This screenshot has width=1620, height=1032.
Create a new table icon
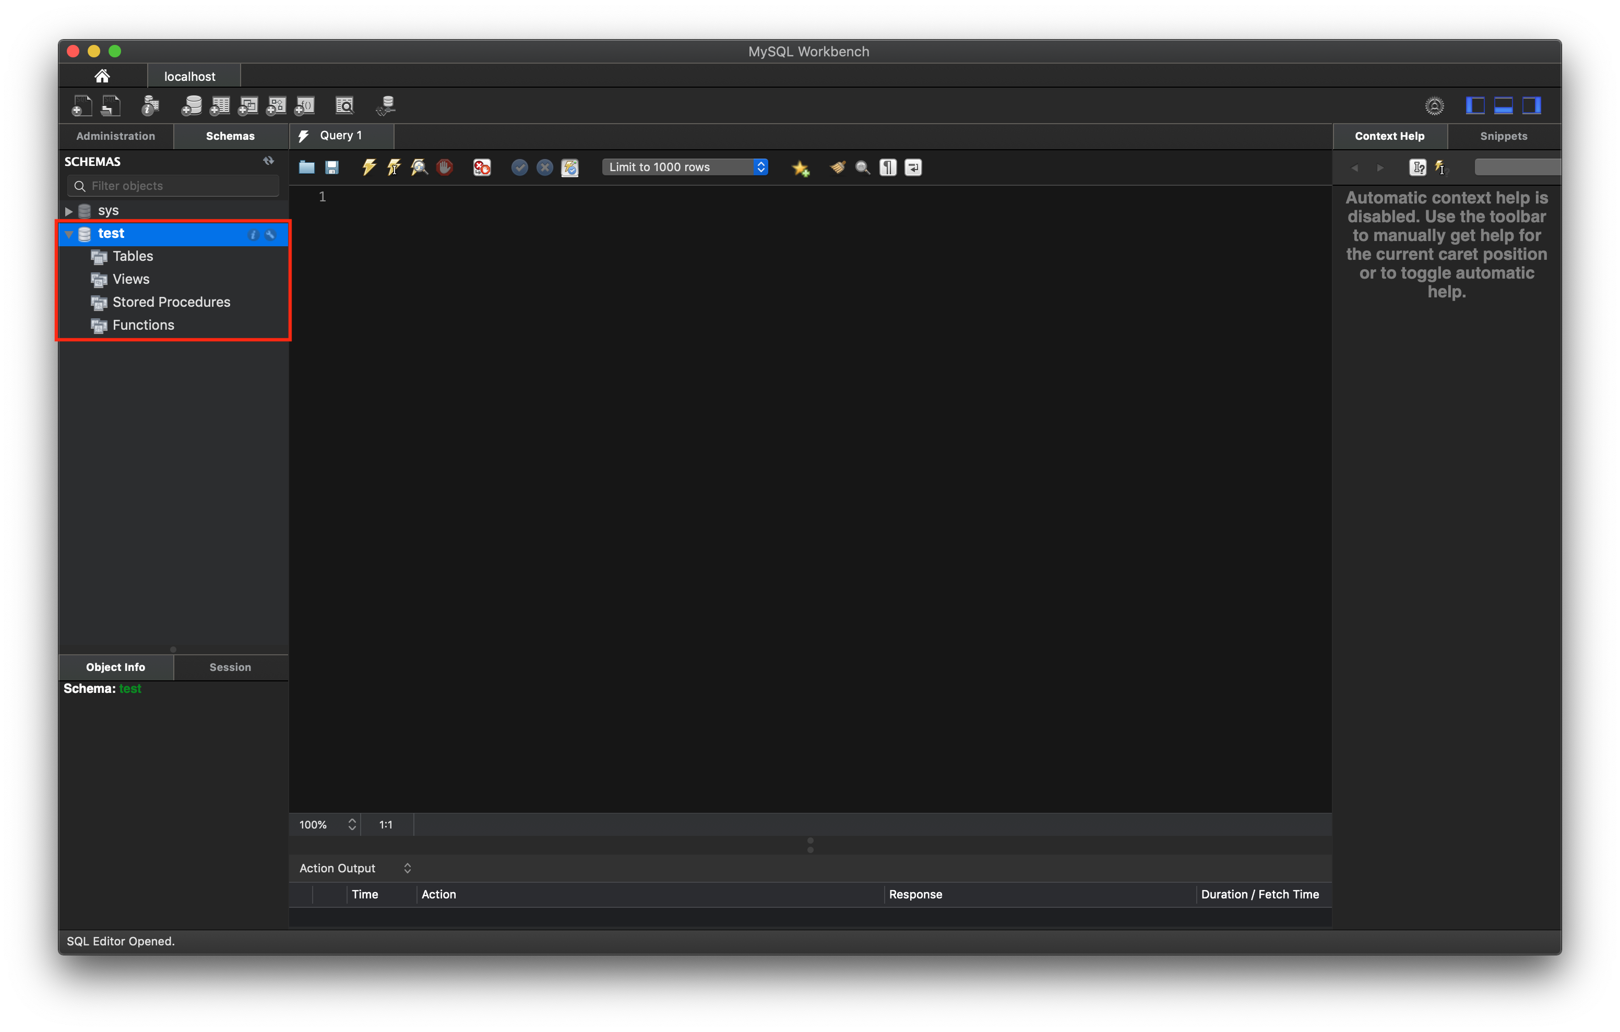[x=220, y=105]
